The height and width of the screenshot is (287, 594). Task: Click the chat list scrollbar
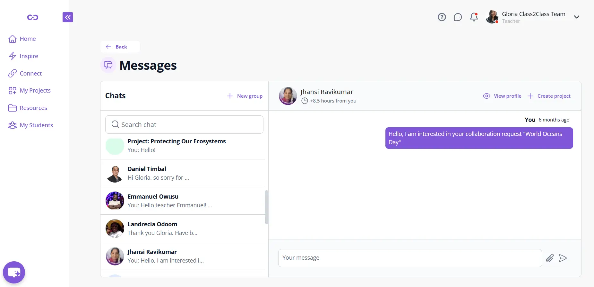coord(267,207)
